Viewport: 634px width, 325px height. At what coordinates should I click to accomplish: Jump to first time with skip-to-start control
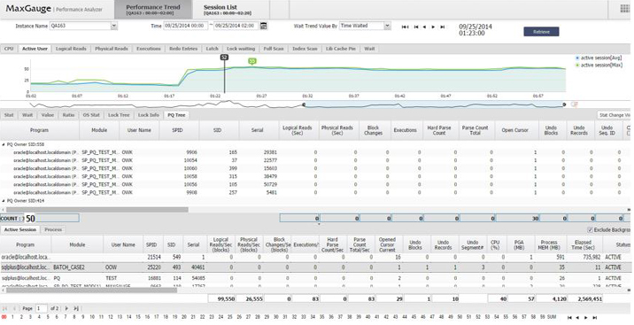pyautogui.click(x=405, y=27)
